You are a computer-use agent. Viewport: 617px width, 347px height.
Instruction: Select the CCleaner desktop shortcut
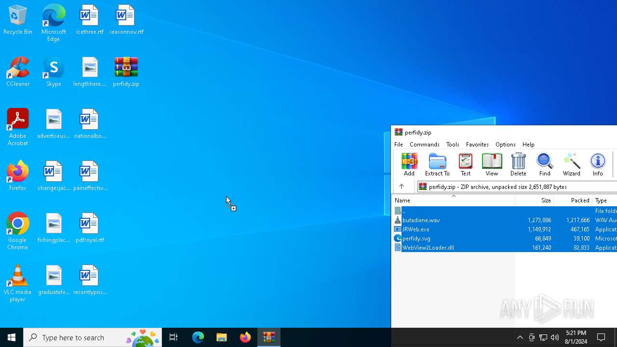(18, 72)
